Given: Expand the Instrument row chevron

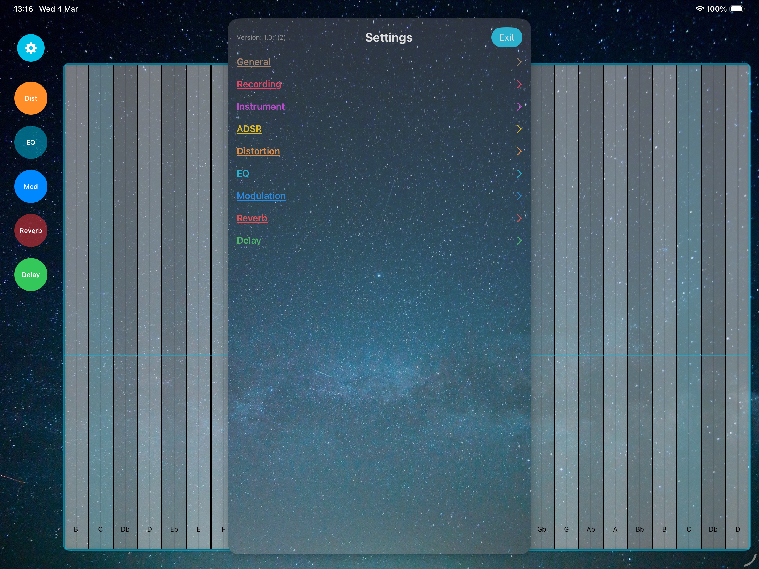Looking at the screenshot, I should click(x=519, y=106).
